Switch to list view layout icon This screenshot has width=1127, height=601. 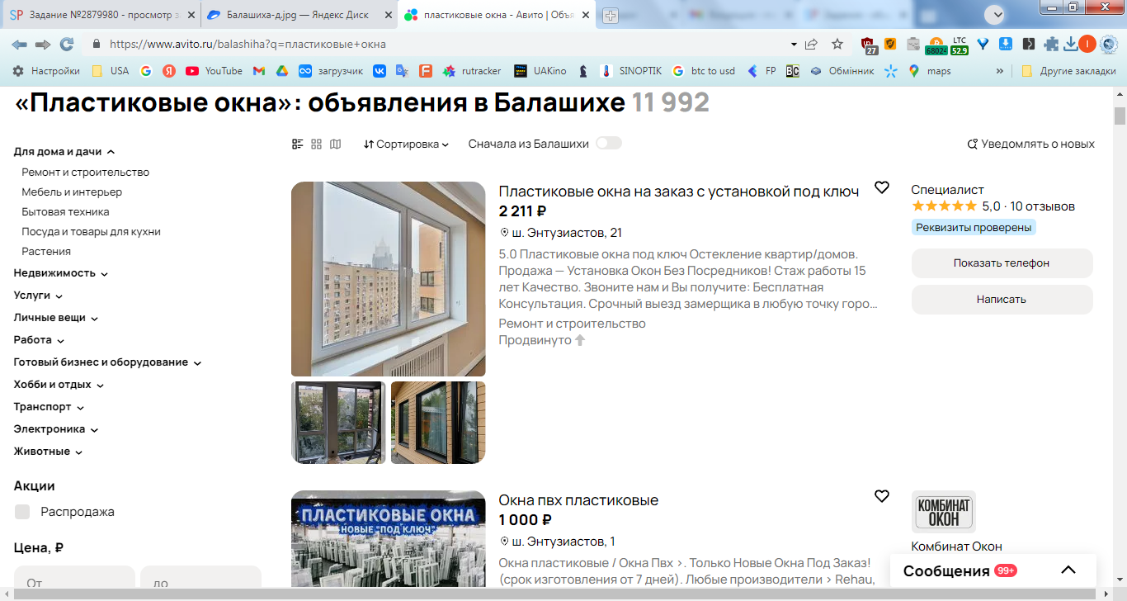[x=298, y=144]
